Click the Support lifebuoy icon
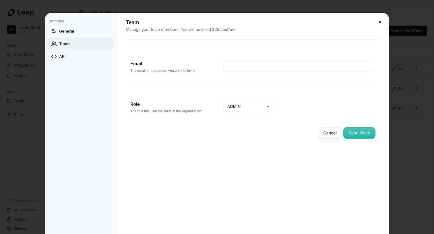This screenshot has height=234, width=434. point(9,219)
